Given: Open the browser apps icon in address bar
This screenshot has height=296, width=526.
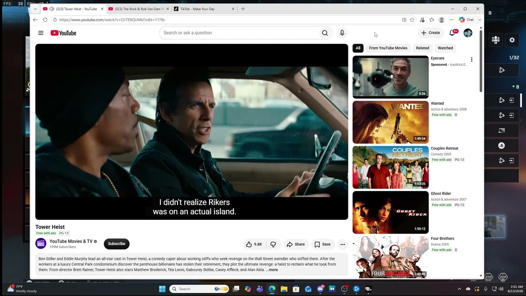Looking at the screenshot, I should point(404,20).
